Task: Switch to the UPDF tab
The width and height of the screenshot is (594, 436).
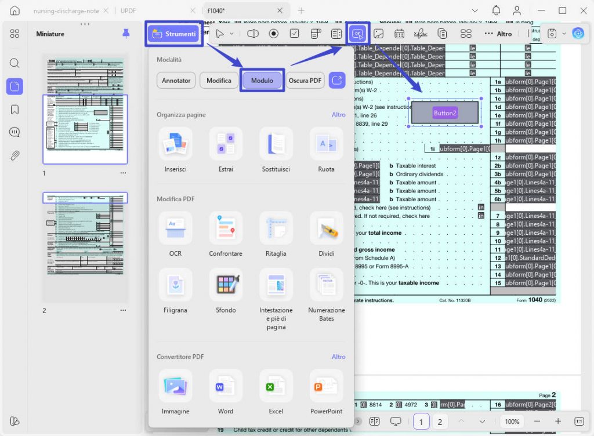Action: [128, 11]
